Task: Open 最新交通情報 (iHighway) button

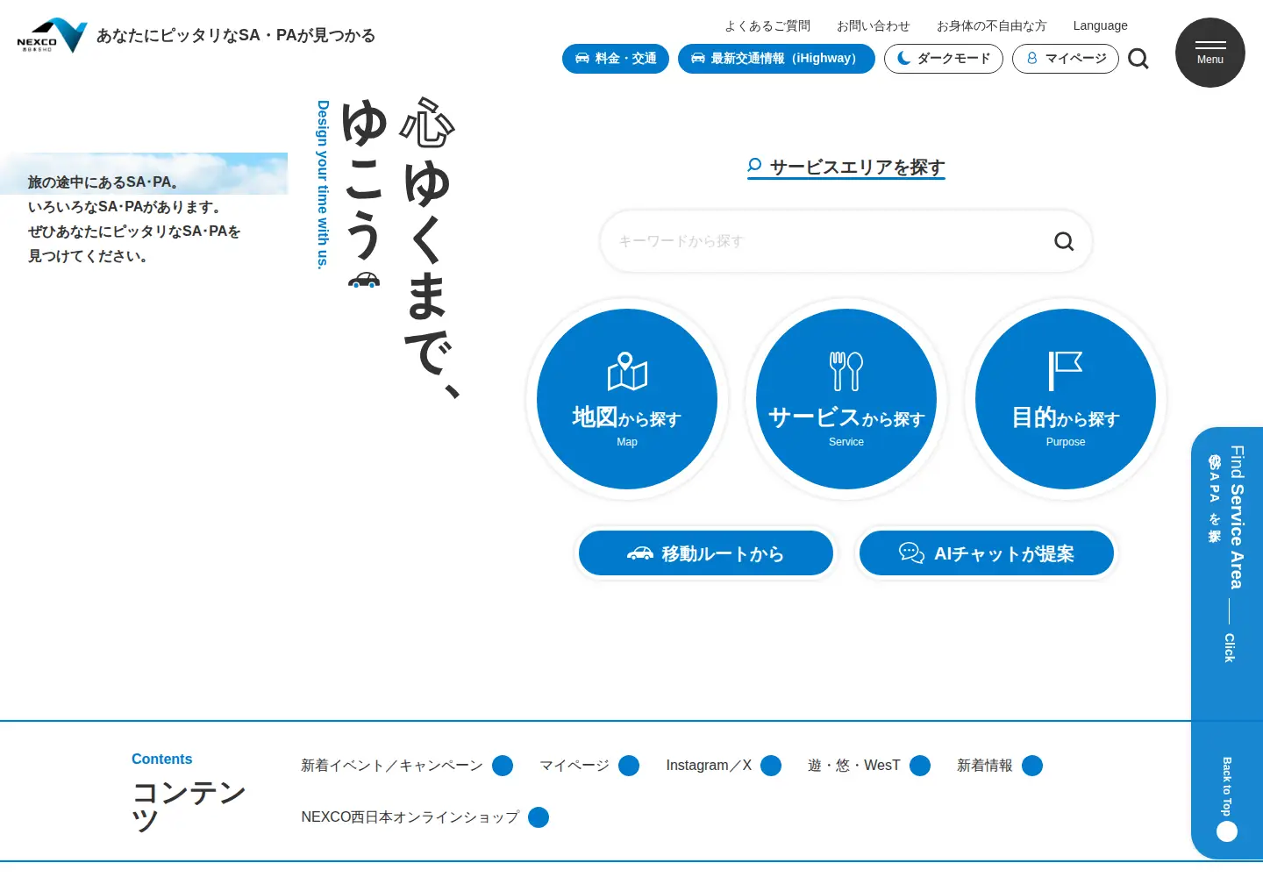Action: click(776, 59)
